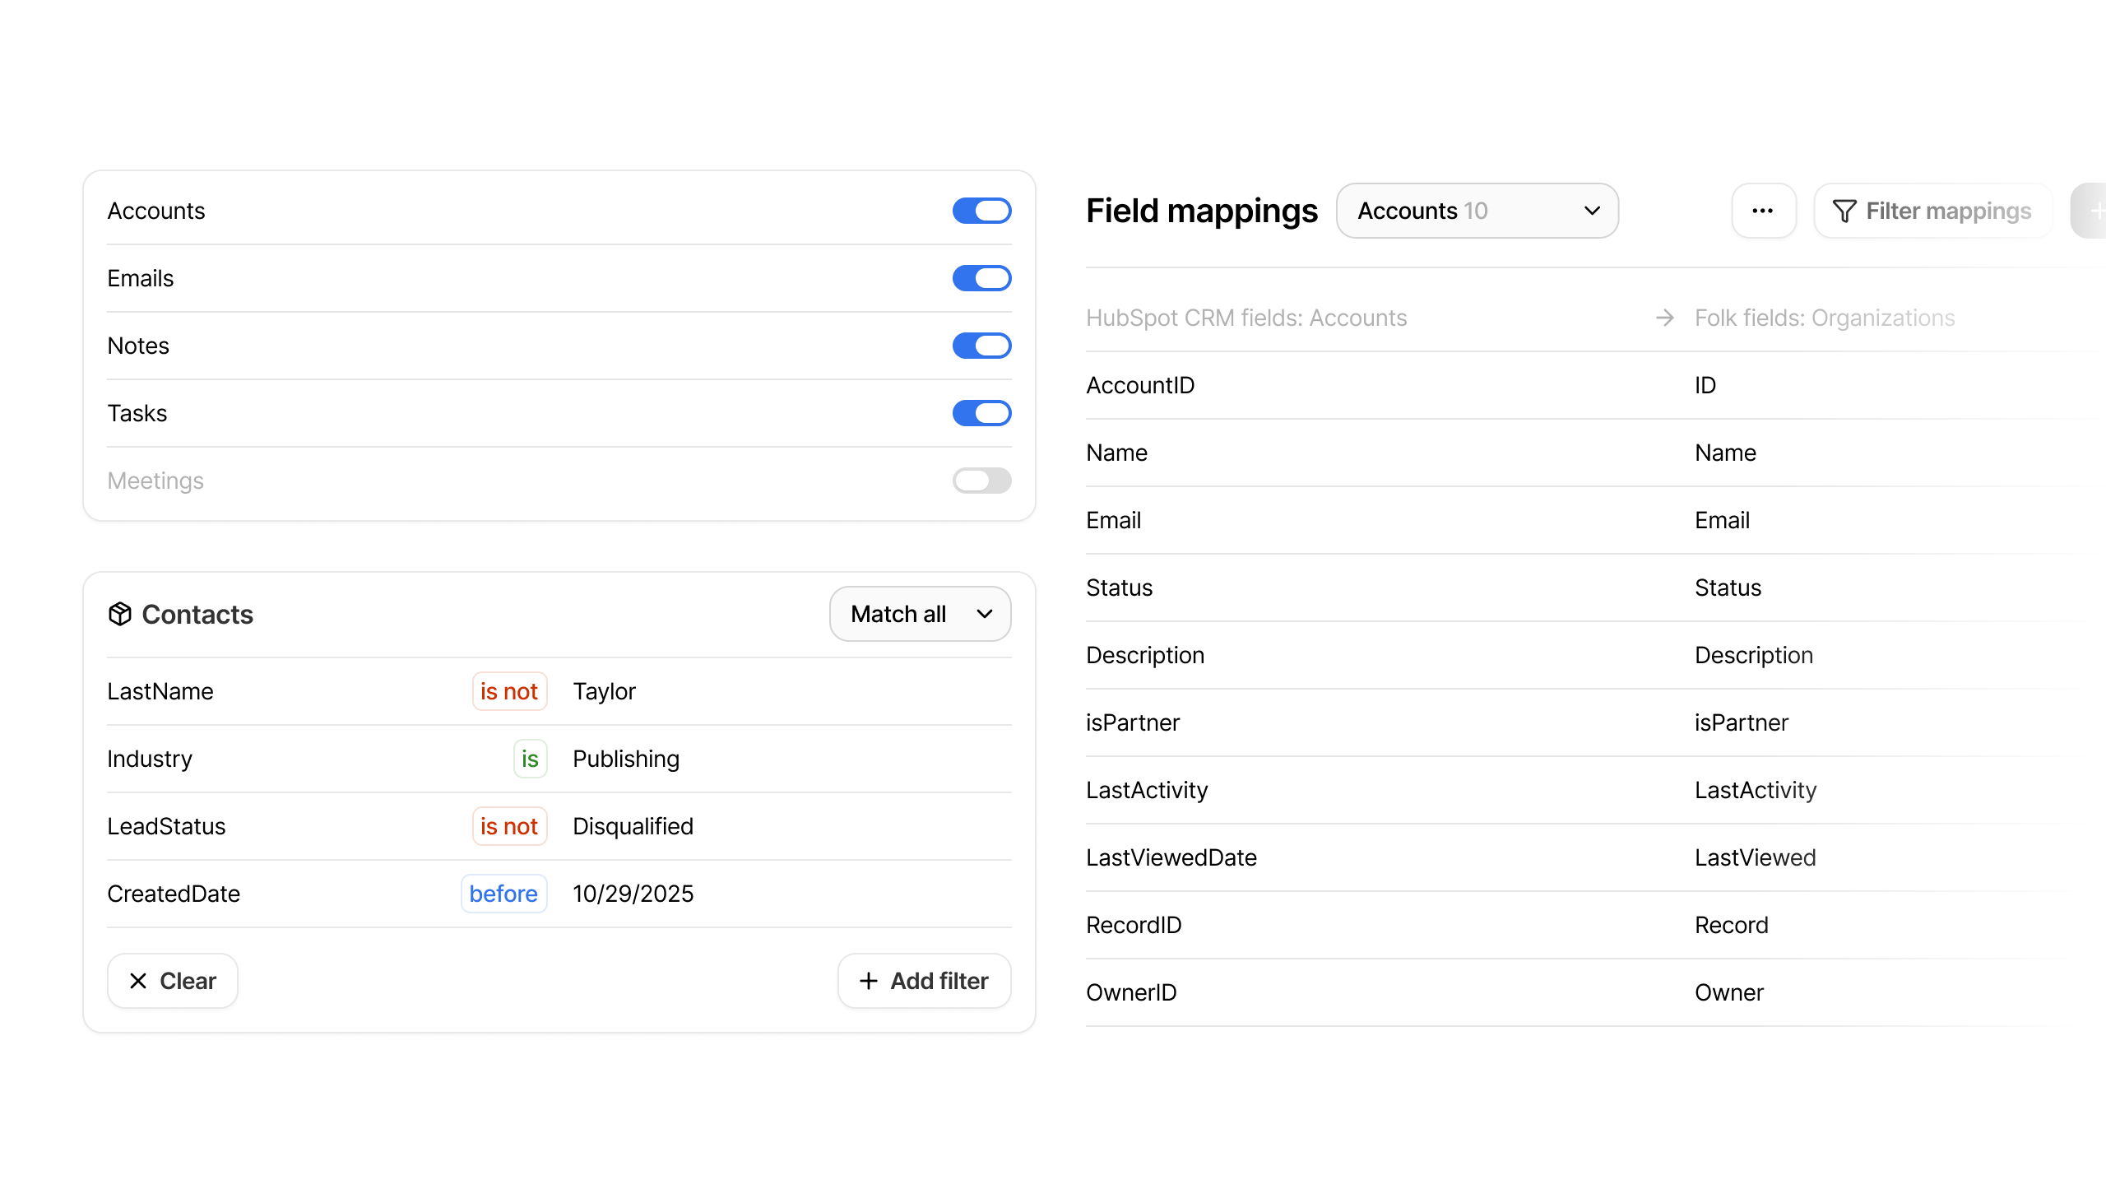Click the 10/29/2025 date value
Screen dimensions: 2106x1203
point(633,894)
